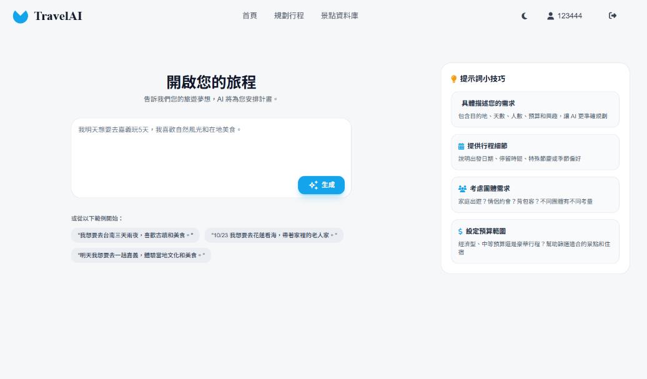Focus the trip description text area

211,158
